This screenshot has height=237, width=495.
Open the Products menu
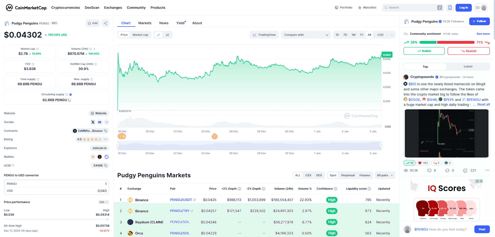(x=158, y=7)
